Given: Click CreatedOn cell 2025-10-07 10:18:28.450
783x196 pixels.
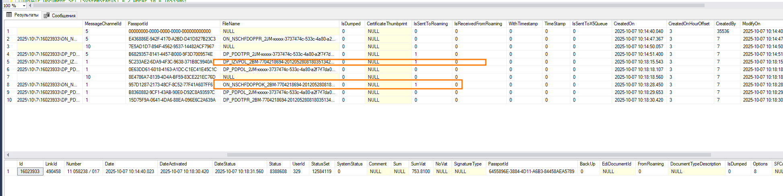Looking at the screenshot, I should (639, 85).
